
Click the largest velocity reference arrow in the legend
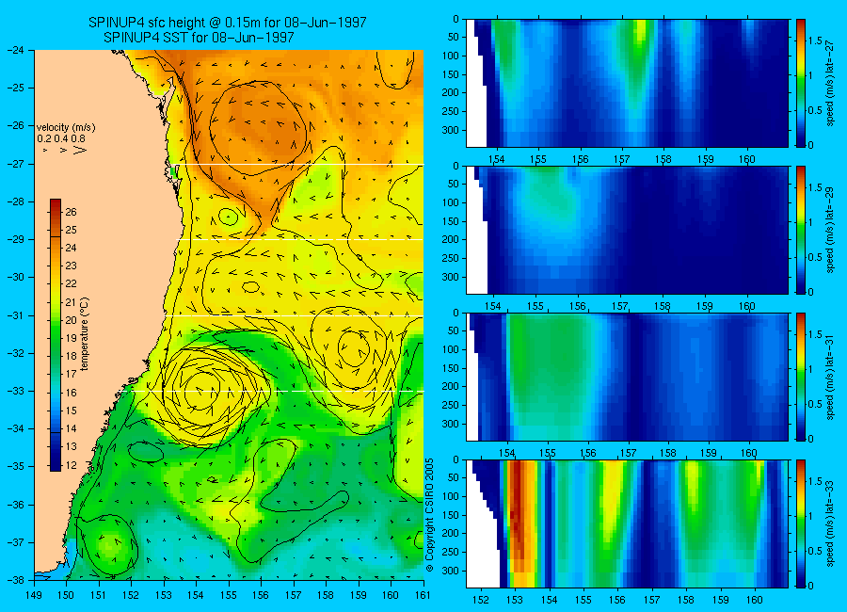pos(79,150)
